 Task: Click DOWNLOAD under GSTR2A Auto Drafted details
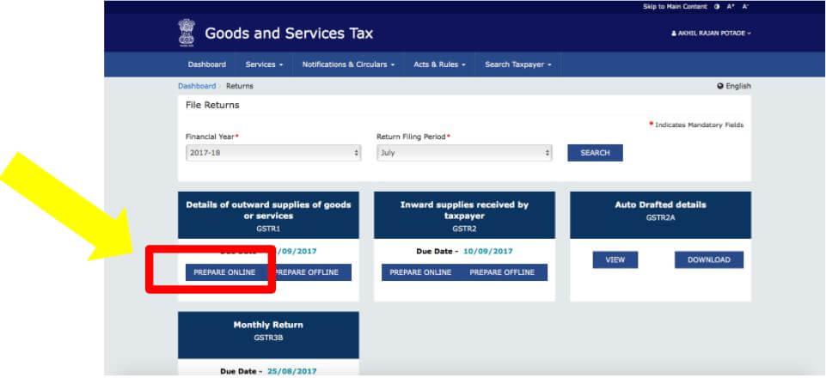click(x=709, y=259)
